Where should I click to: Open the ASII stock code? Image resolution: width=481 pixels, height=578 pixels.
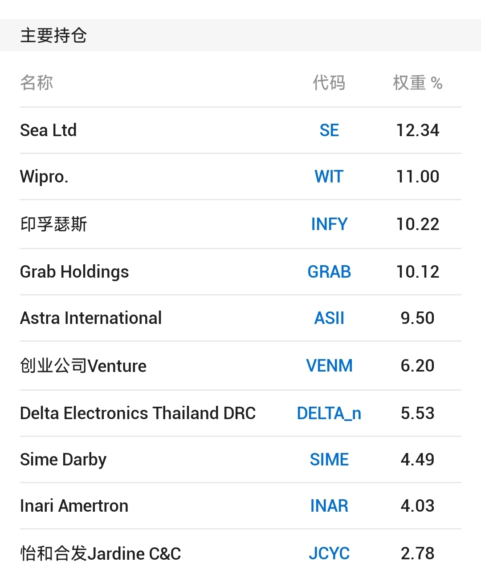pos(329,318)
